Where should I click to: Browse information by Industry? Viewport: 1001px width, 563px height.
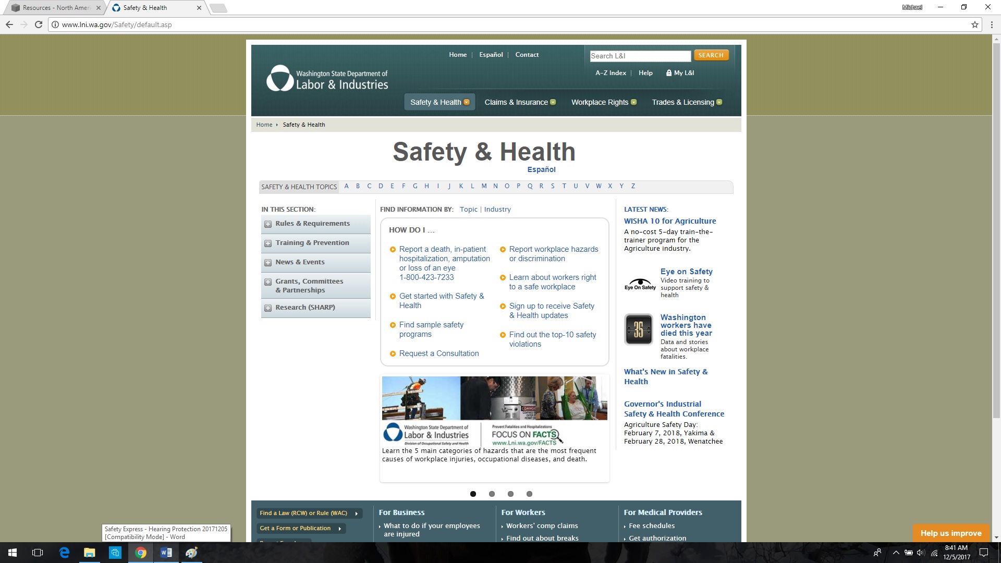497,210
